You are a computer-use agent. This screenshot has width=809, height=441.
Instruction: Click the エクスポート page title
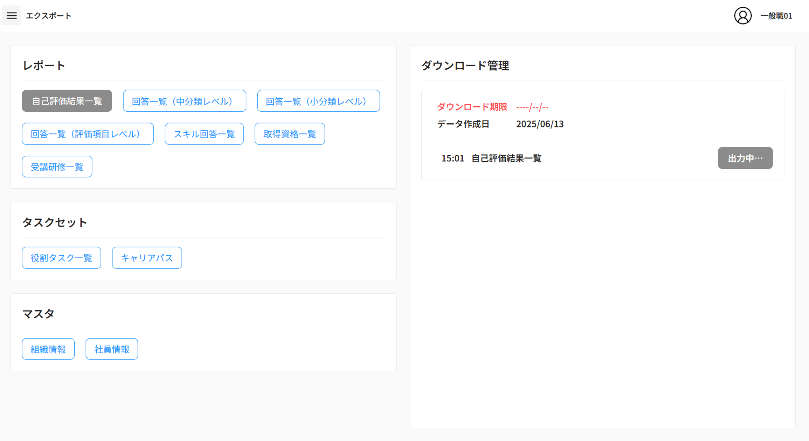tap(49, 16)
